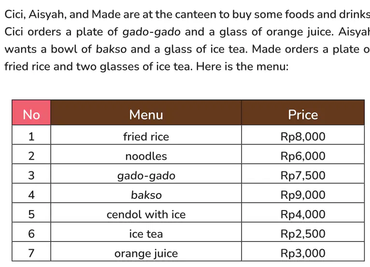Click the Rp3,000 price cell
Screen dimensions: 370x267
tap(303, 252)
